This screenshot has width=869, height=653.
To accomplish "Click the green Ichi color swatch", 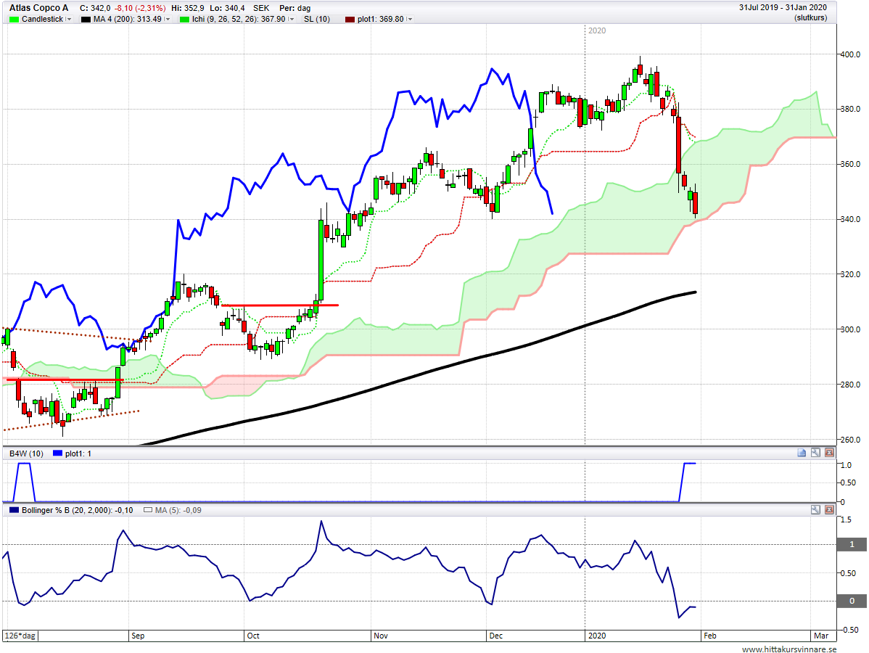I will [184, 20].
